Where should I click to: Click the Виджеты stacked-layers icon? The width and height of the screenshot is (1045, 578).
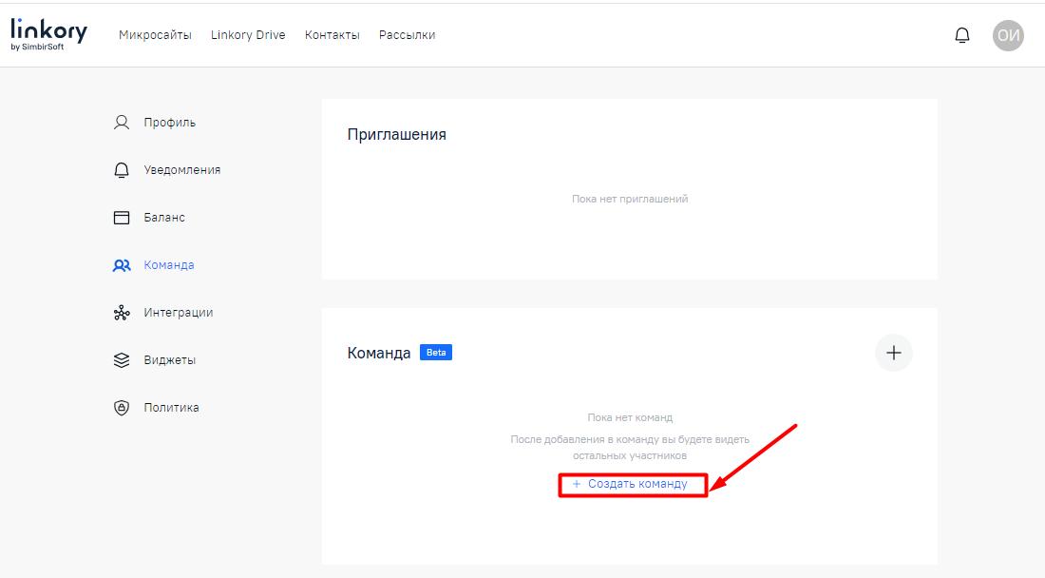120,359
